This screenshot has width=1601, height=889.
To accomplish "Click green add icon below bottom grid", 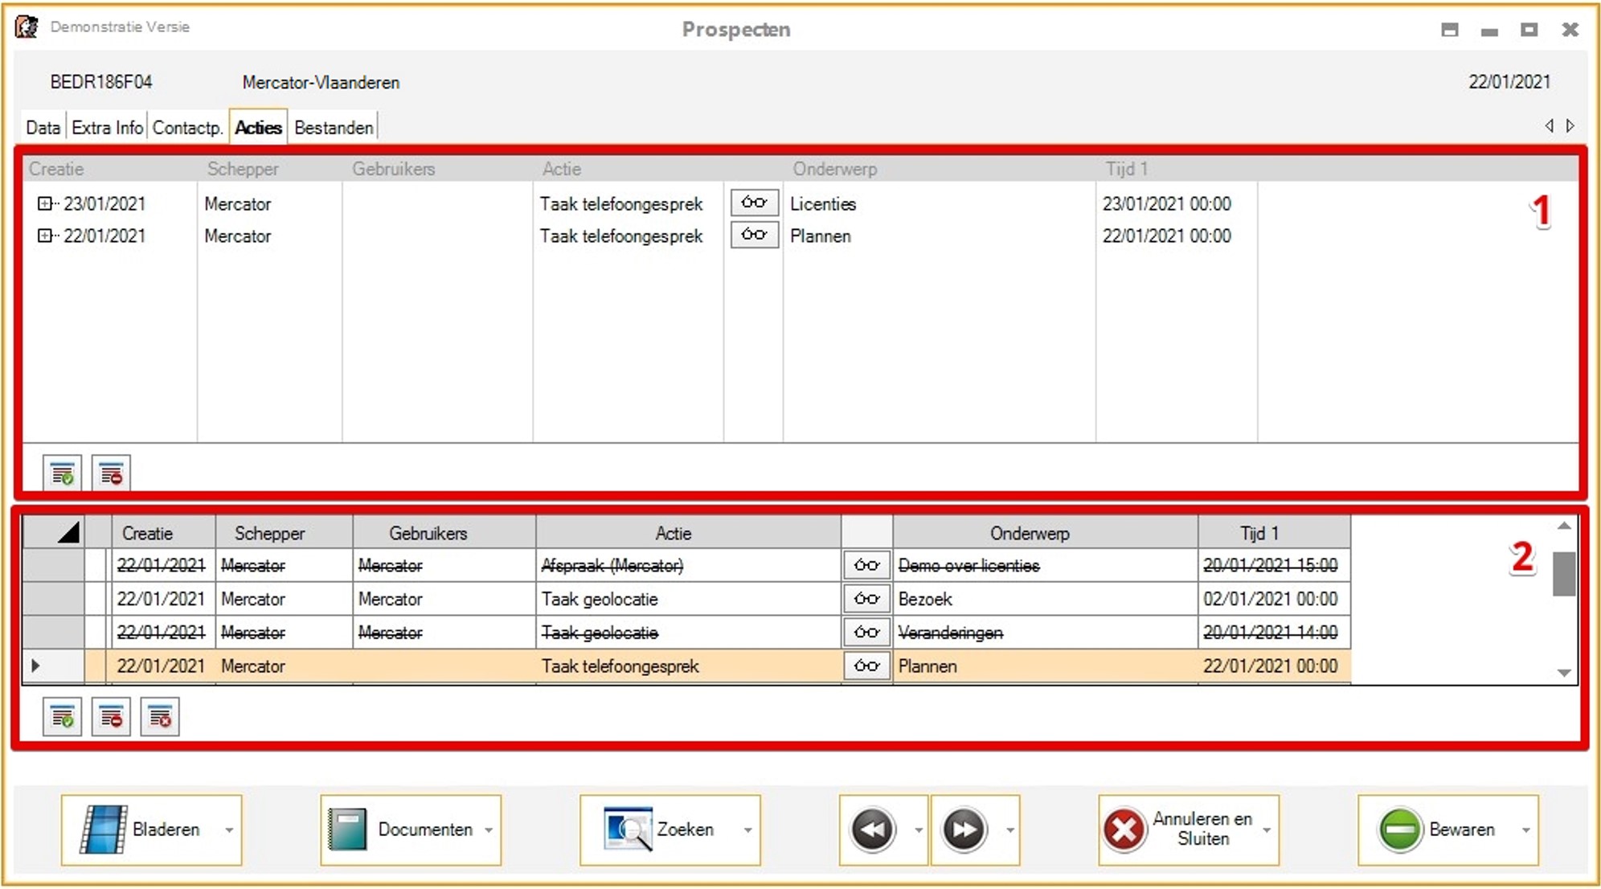I will (62, 716).
